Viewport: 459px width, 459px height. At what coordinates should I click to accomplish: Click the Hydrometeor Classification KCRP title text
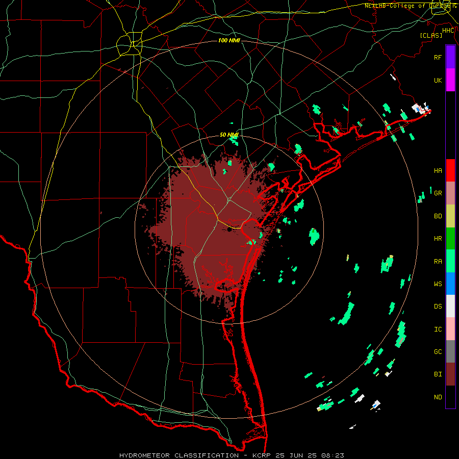pyautogui.click(x=232, y=455)
